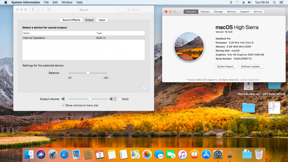Select the MironeAudio desktop folder

(248, 111)
